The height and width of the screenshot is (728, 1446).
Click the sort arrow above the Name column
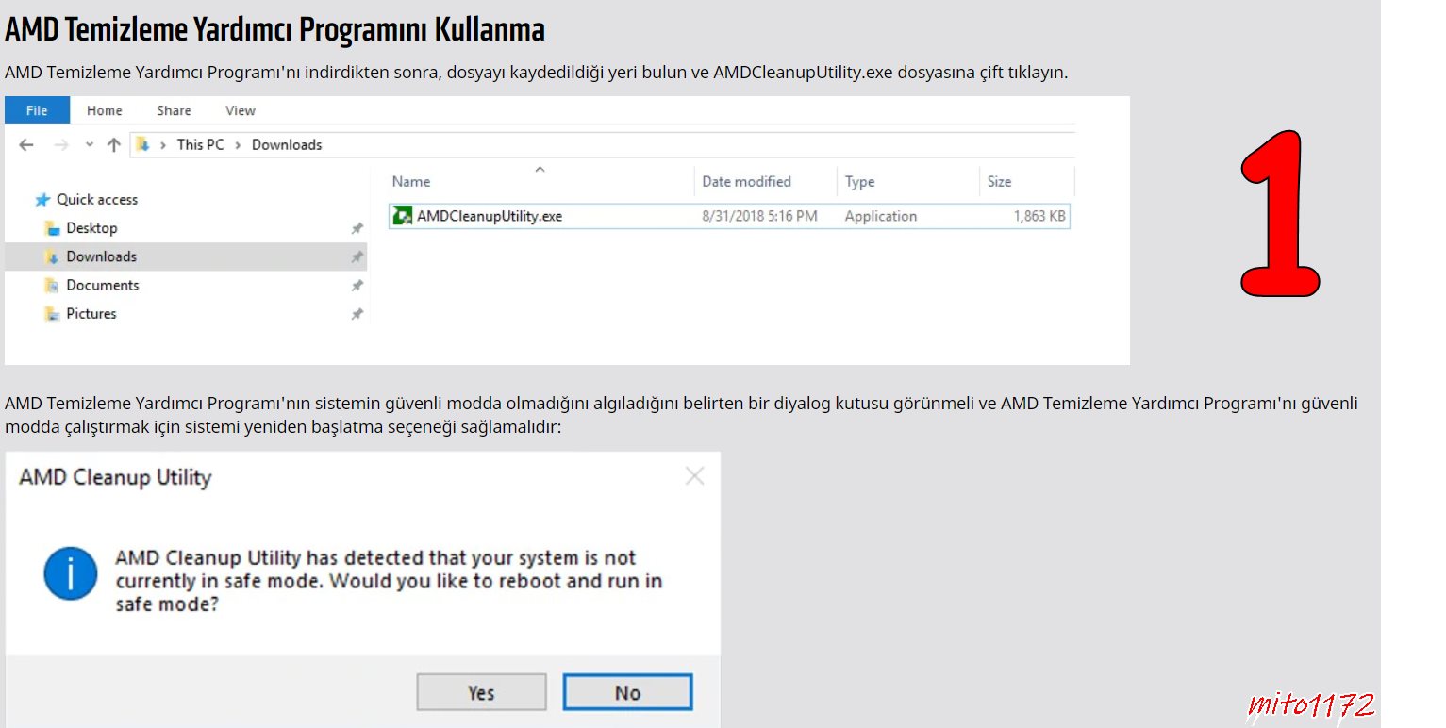(x=540, y=170)
